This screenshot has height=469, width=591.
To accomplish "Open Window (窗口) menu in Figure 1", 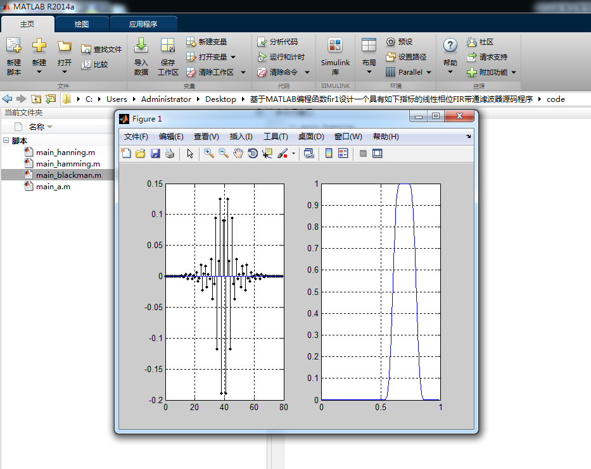I will click(x=348, y=136).
